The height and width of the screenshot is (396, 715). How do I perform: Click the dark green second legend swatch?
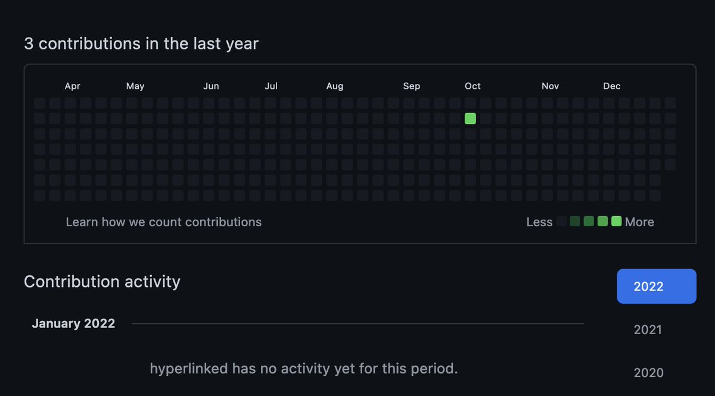(x=575, y=222)
